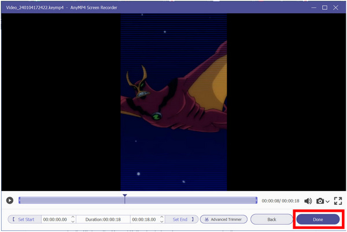347x232 pixels.
Task: Play the recorded video
Action: [x=9, y=200]
